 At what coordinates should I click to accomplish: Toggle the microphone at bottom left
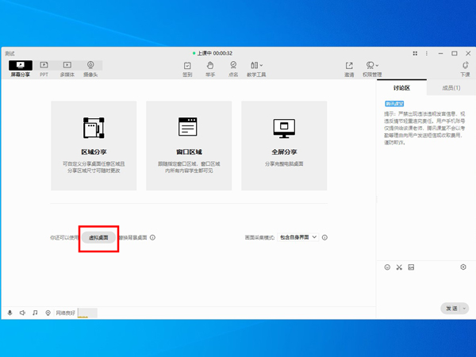coord(10,313)
